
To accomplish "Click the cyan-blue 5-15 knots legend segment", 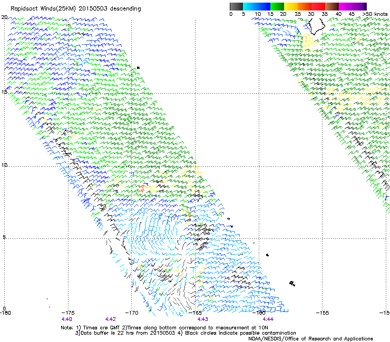I will point(257,6).
